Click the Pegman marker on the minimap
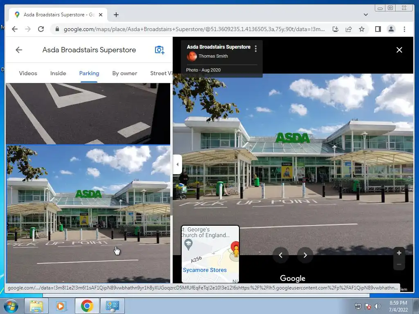Image resolution: width=419 pixels, height=314 pixels. [x=236, y=251]
